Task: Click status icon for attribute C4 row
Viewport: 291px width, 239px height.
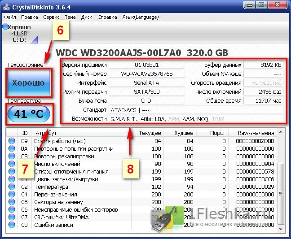Action: (x=12, y=194)
